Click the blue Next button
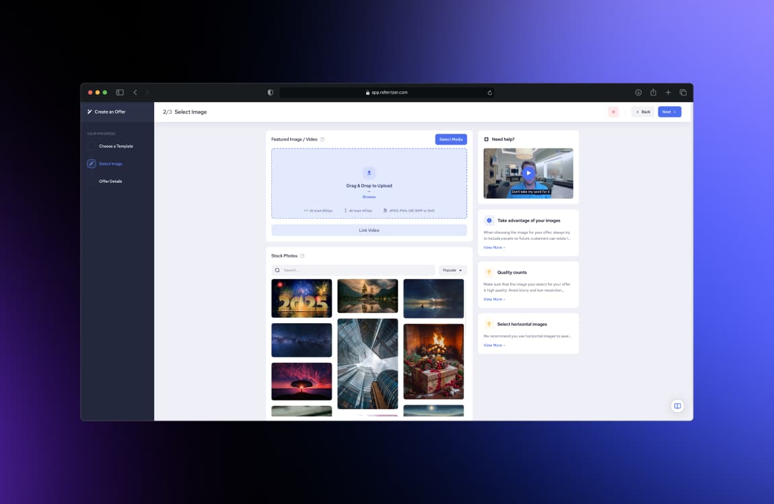 (x=670, y=112)
